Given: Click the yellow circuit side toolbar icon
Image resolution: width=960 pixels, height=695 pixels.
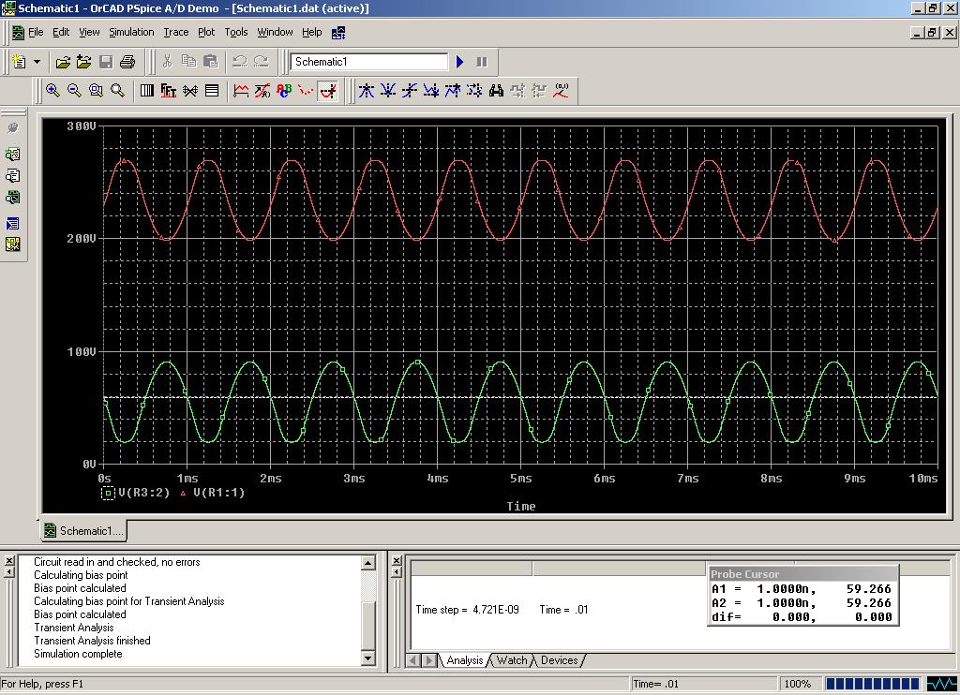Looking at the screenshot, I should click(x=13, y=244).
